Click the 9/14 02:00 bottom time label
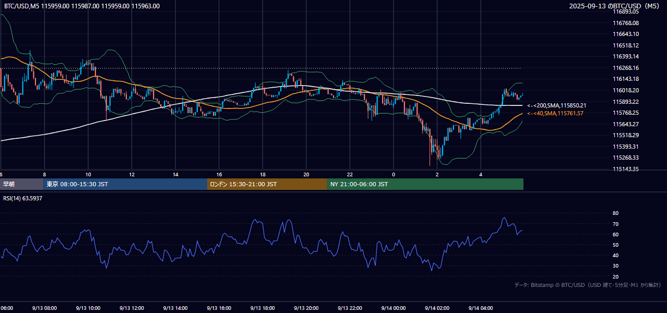 437,308
